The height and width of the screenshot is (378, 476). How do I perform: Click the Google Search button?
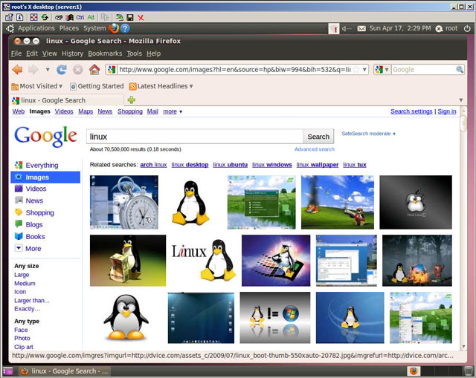pos(318,137)
